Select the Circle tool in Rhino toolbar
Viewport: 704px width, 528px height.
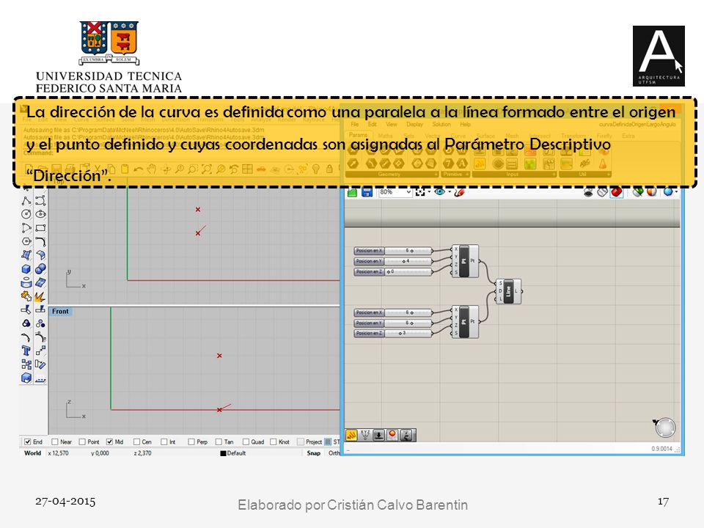pyautogui.click(x=26, y=214)
